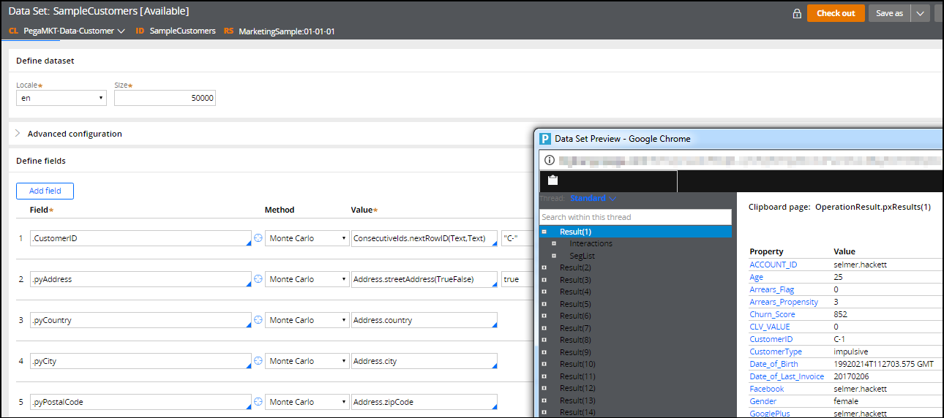Screen dimensions: 944x418
Task: Open the Churn_Score property link
Action: [771, 314]
